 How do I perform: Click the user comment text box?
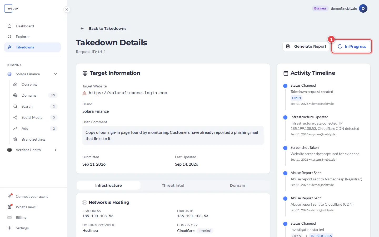[x=173, y=135]
